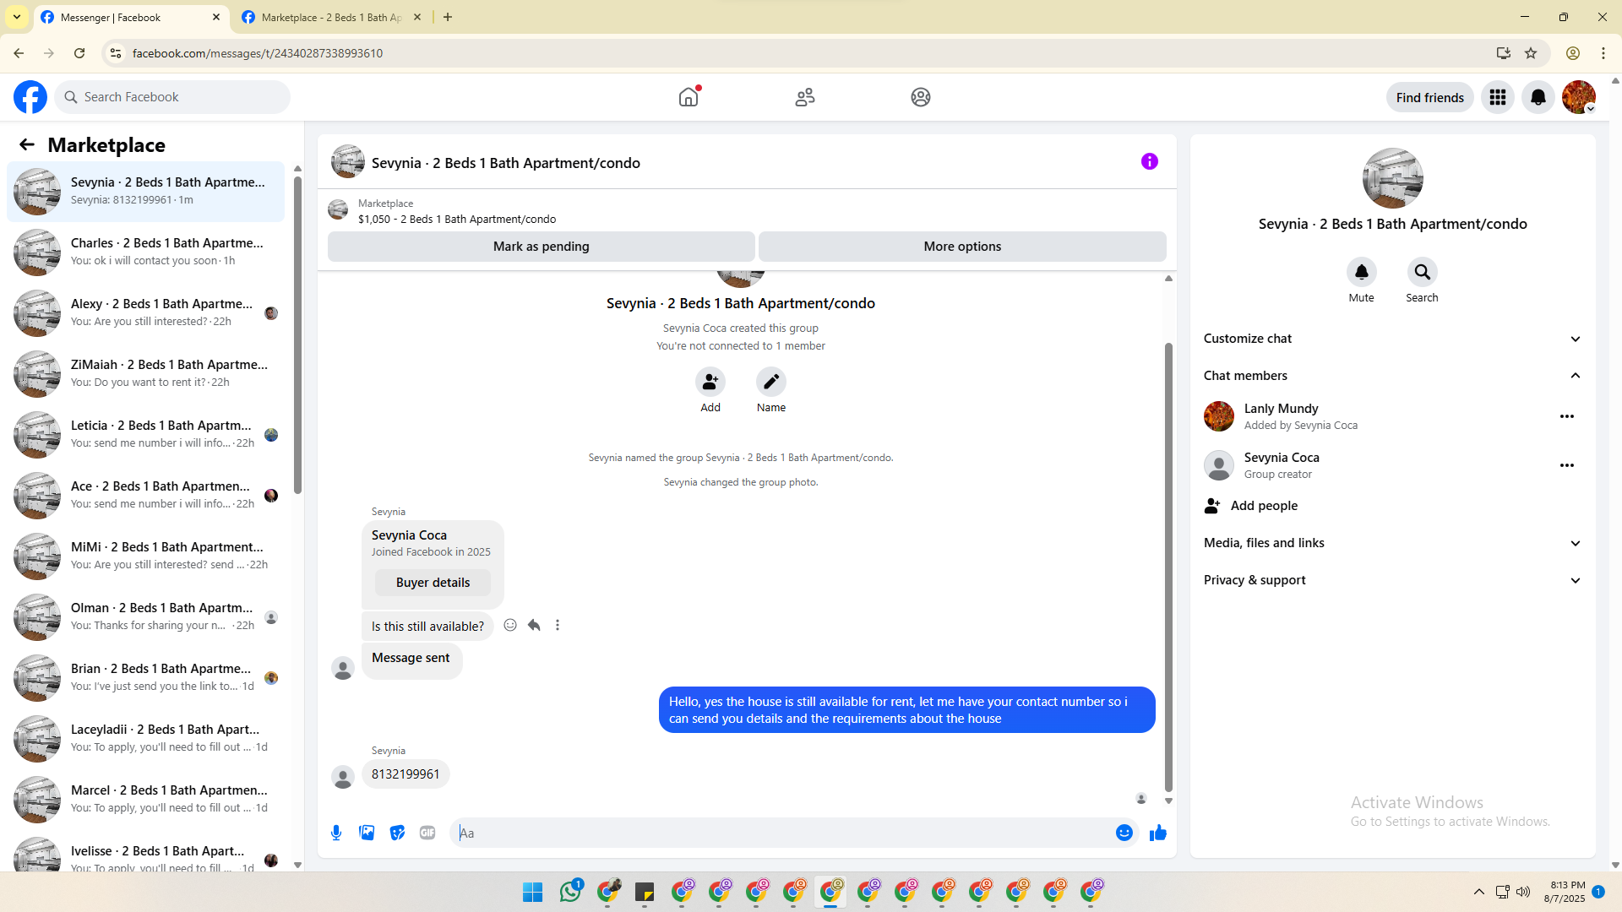Collapse the Chat members section
The height and width of the screenshot is (912, 1622).
tap(1393, 376)
